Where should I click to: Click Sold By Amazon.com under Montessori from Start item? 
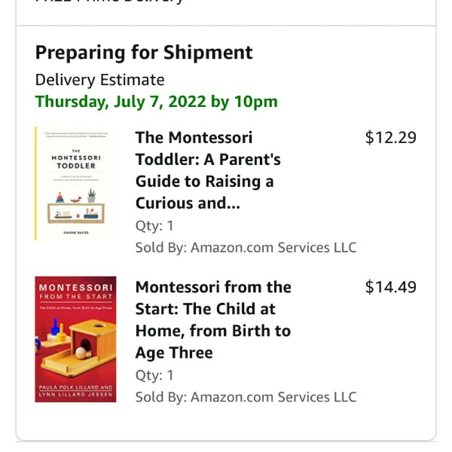click(246, 397)
